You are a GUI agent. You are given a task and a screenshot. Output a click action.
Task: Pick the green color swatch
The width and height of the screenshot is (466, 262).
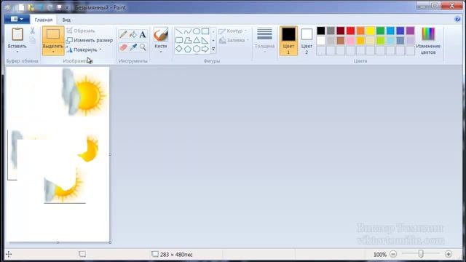point(380,31)
